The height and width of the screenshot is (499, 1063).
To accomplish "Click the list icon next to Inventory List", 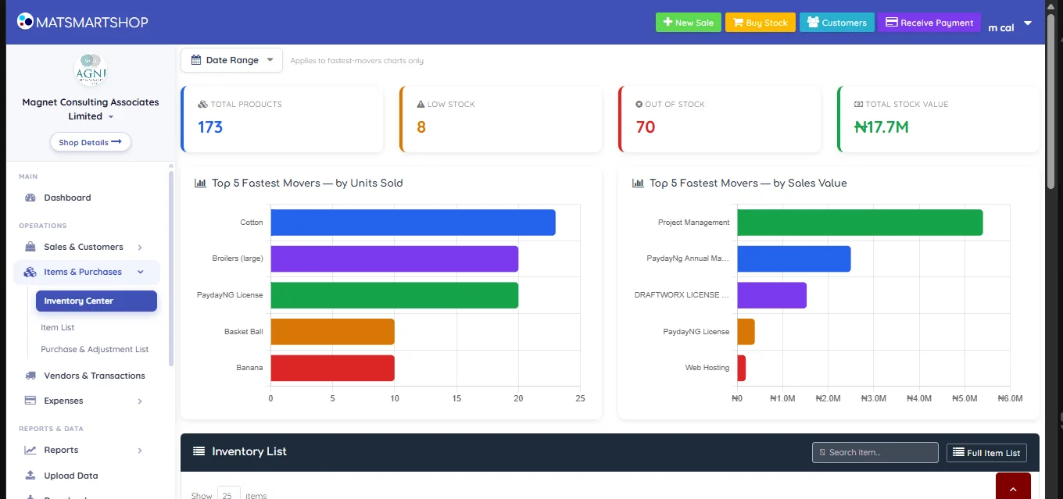I will (x=199, y=451).
